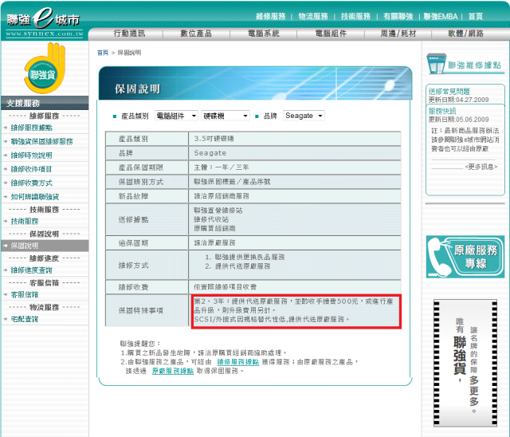Viewport: 510px width, 437px height.
Task: Open the 聯強維修據點 storefront icon banner
Action: pyautogui.click(x=465, y=64)
